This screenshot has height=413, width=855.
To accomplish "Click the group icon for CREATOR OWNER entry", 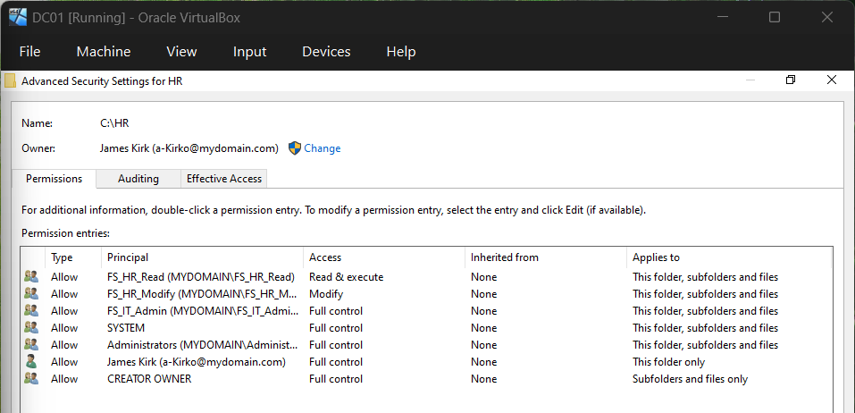I will (x=32, y=379).
